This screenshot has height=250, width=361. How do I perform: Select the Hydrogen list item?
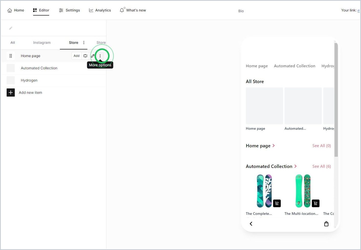point(54,80)
